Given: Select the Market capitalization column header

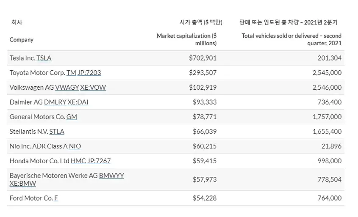Looking at the screenshot, I should pyautogui.click(x=186, y=39).
